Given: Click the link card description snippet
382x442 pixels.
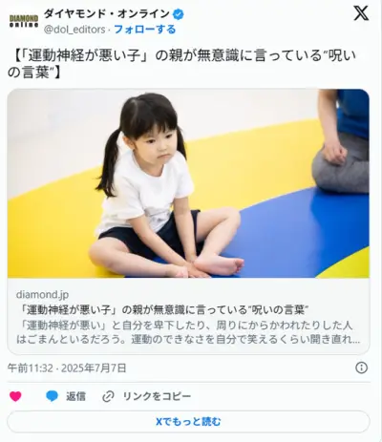Looking at the screenshot, I should click(x=188, y=332).
